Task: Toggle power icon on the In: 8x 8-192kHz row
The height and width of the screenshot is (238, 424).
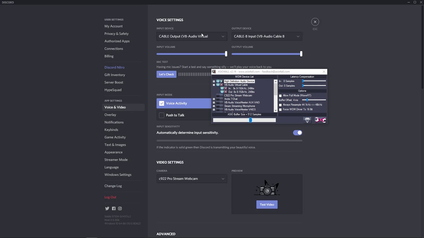Action: click(222, 88)
